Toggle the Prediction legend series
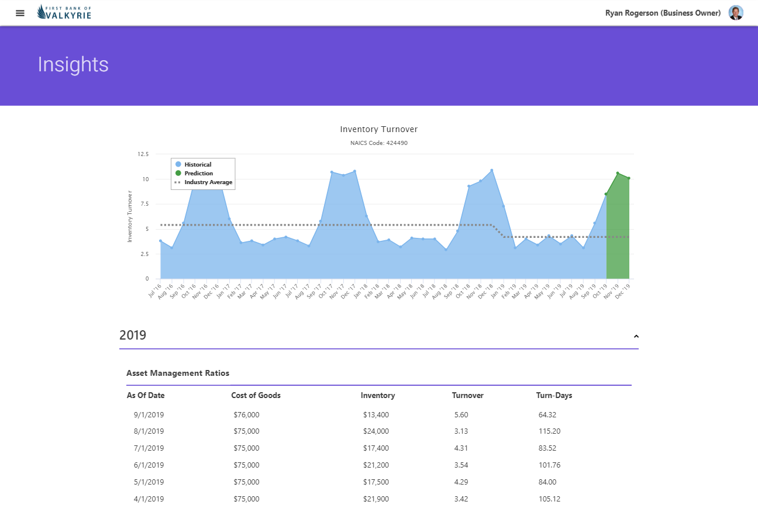The height and width of the screenshot is (505, 758). [x=195, y=173]
